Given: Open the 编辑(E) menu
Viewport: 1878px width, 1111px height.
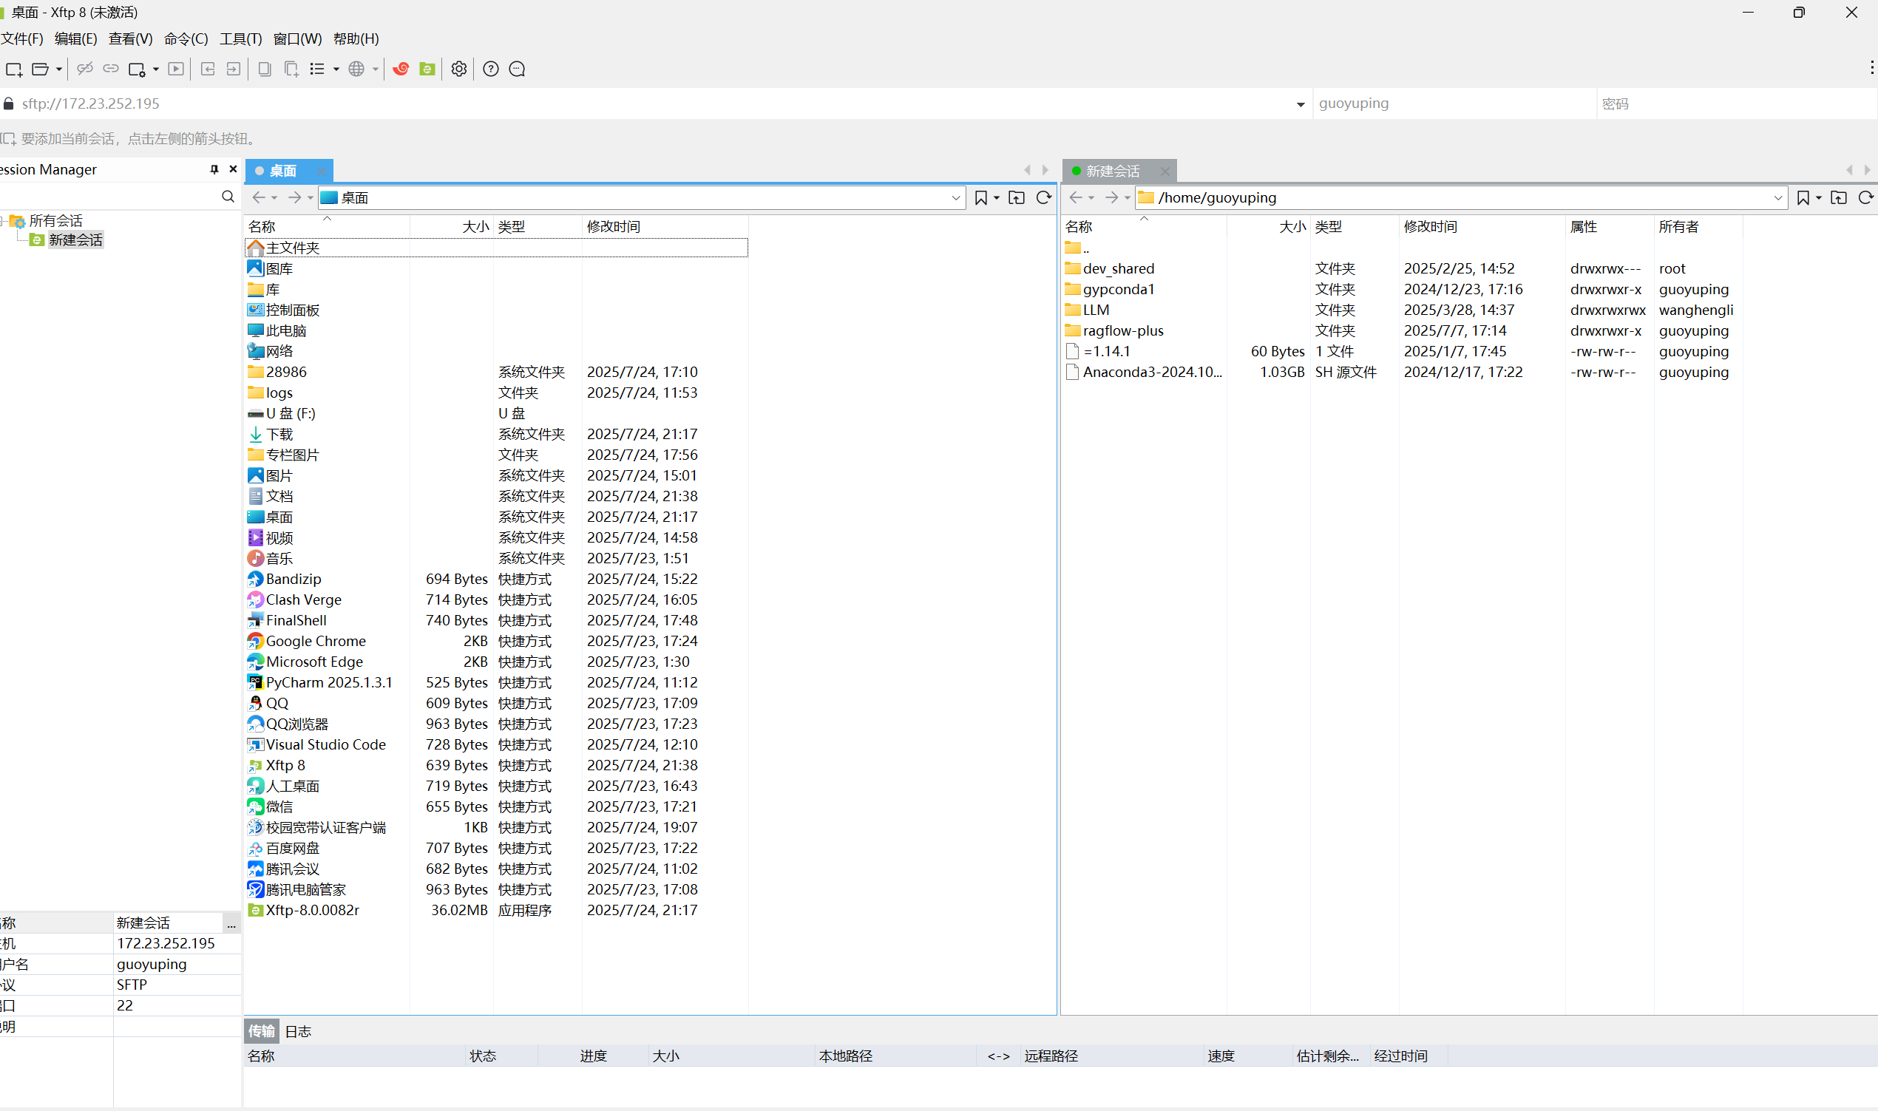Looking at the screenshot, I should pos(75,38).
